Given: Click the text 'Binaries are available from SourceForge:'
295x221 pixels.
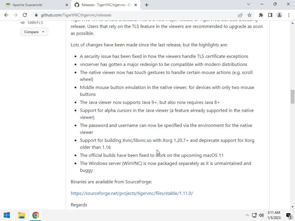Looking at the screenshot, I should [111, 182].
